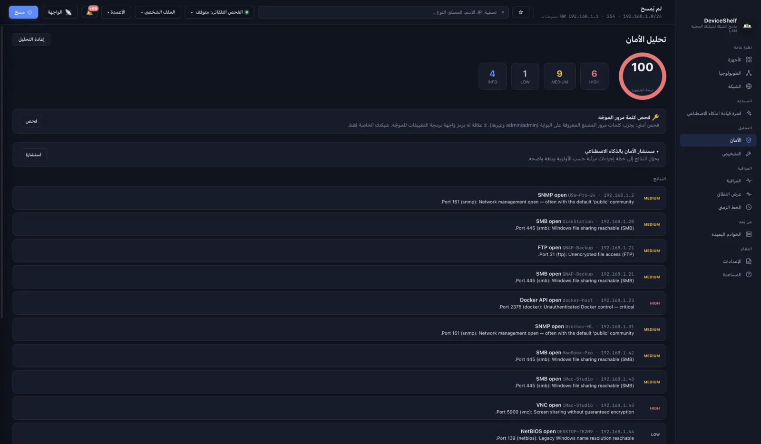
Task: Open the الإعدادات settings menu item
Action: (x=718, y=261)
